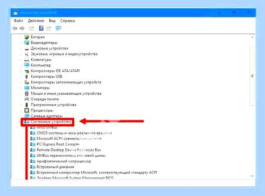Click the Дисковые устройства category icon
Viewport: 265px width, 196px height.
pyautogui.click(x=26, y=49)
